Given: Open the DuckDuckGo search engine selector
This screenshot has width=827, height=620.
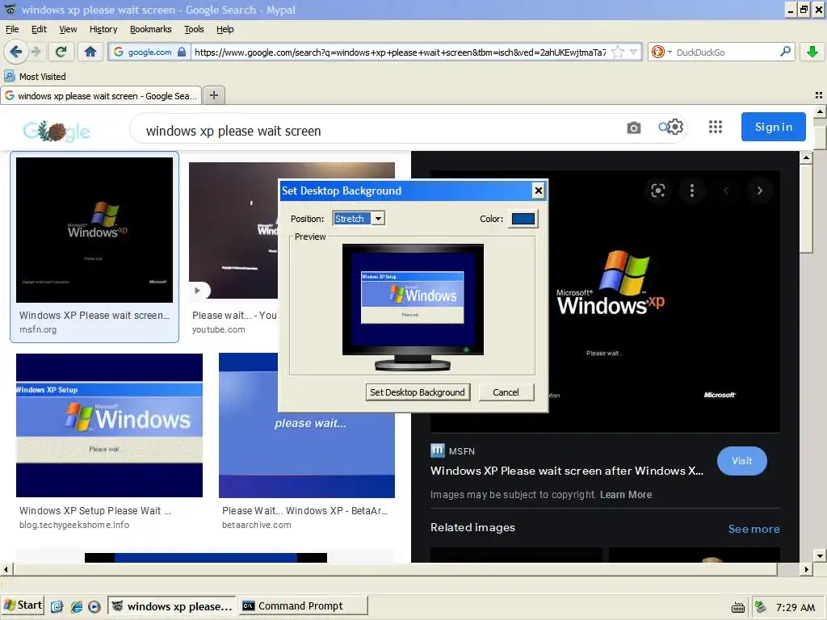Looking at the screenshot, I should tap(661, 52).
